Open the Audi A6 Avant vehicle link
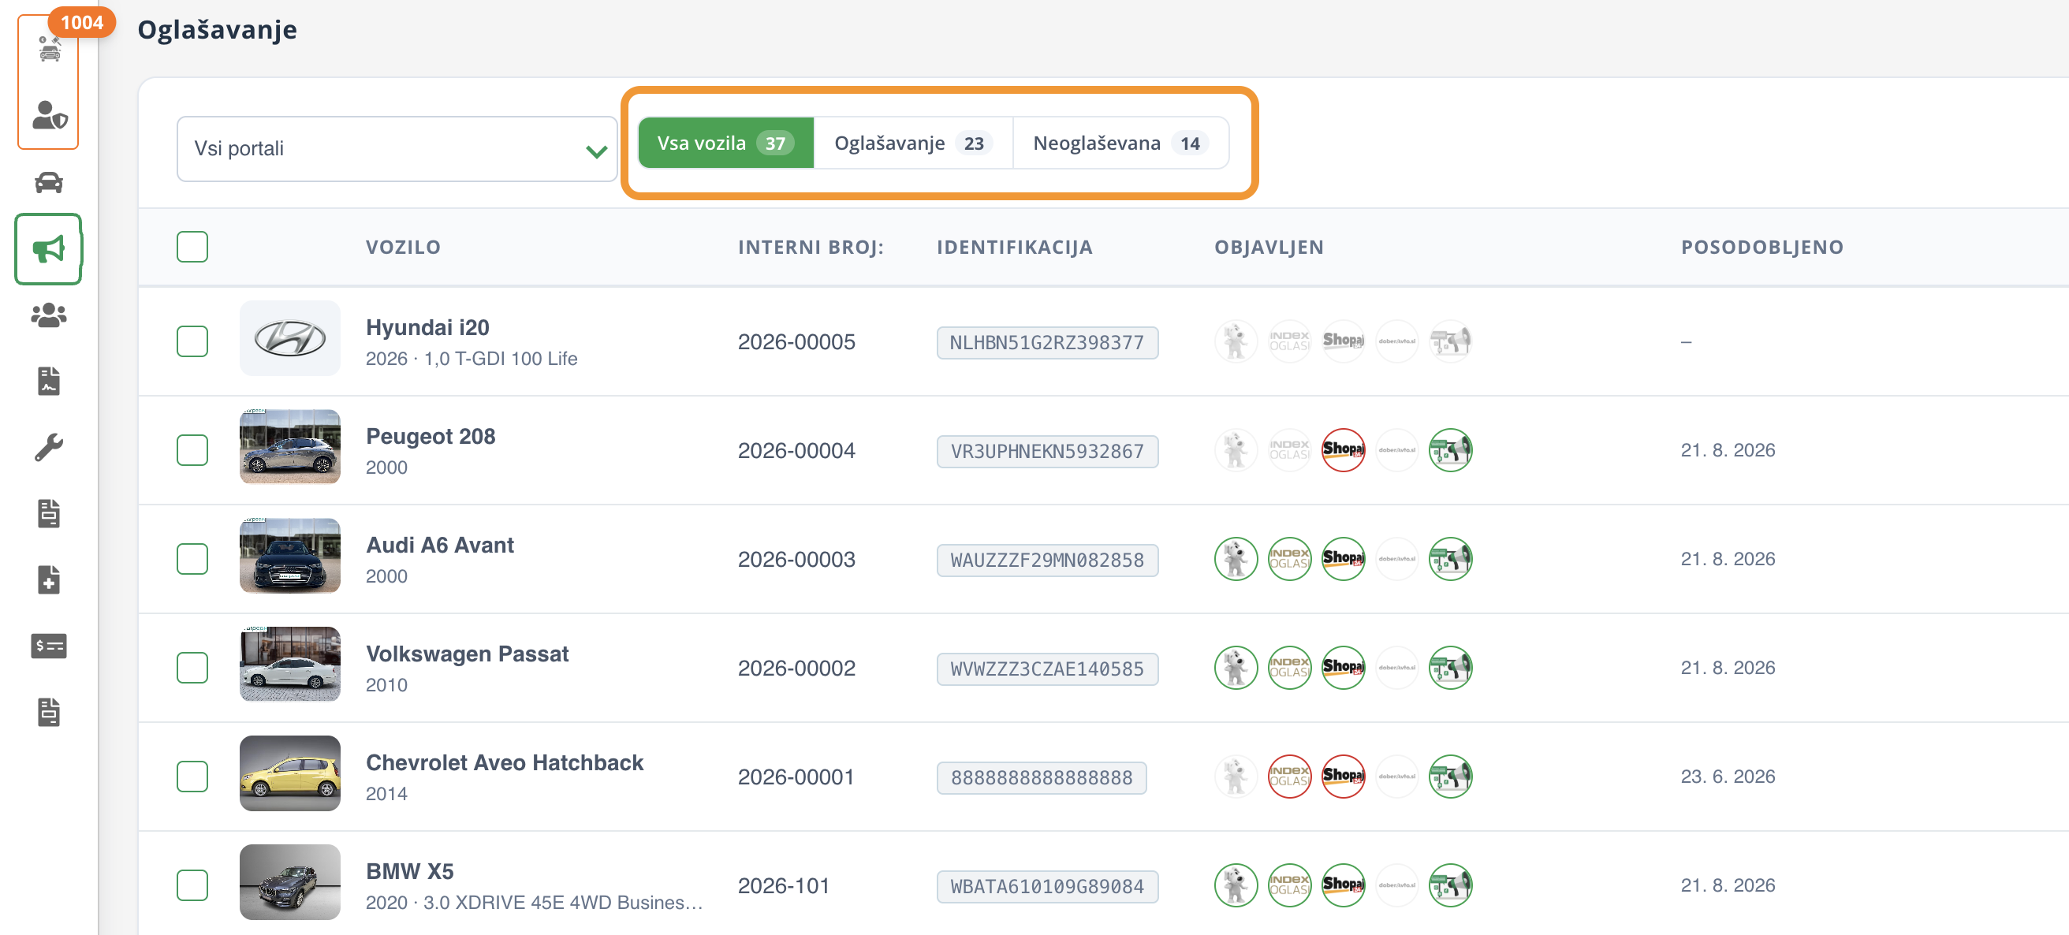Screen dimensions: 2069x935 tap(439, 546)
